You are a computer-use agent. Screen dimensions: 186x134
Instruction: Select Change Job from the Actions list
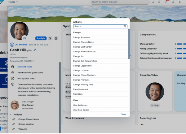78,56
